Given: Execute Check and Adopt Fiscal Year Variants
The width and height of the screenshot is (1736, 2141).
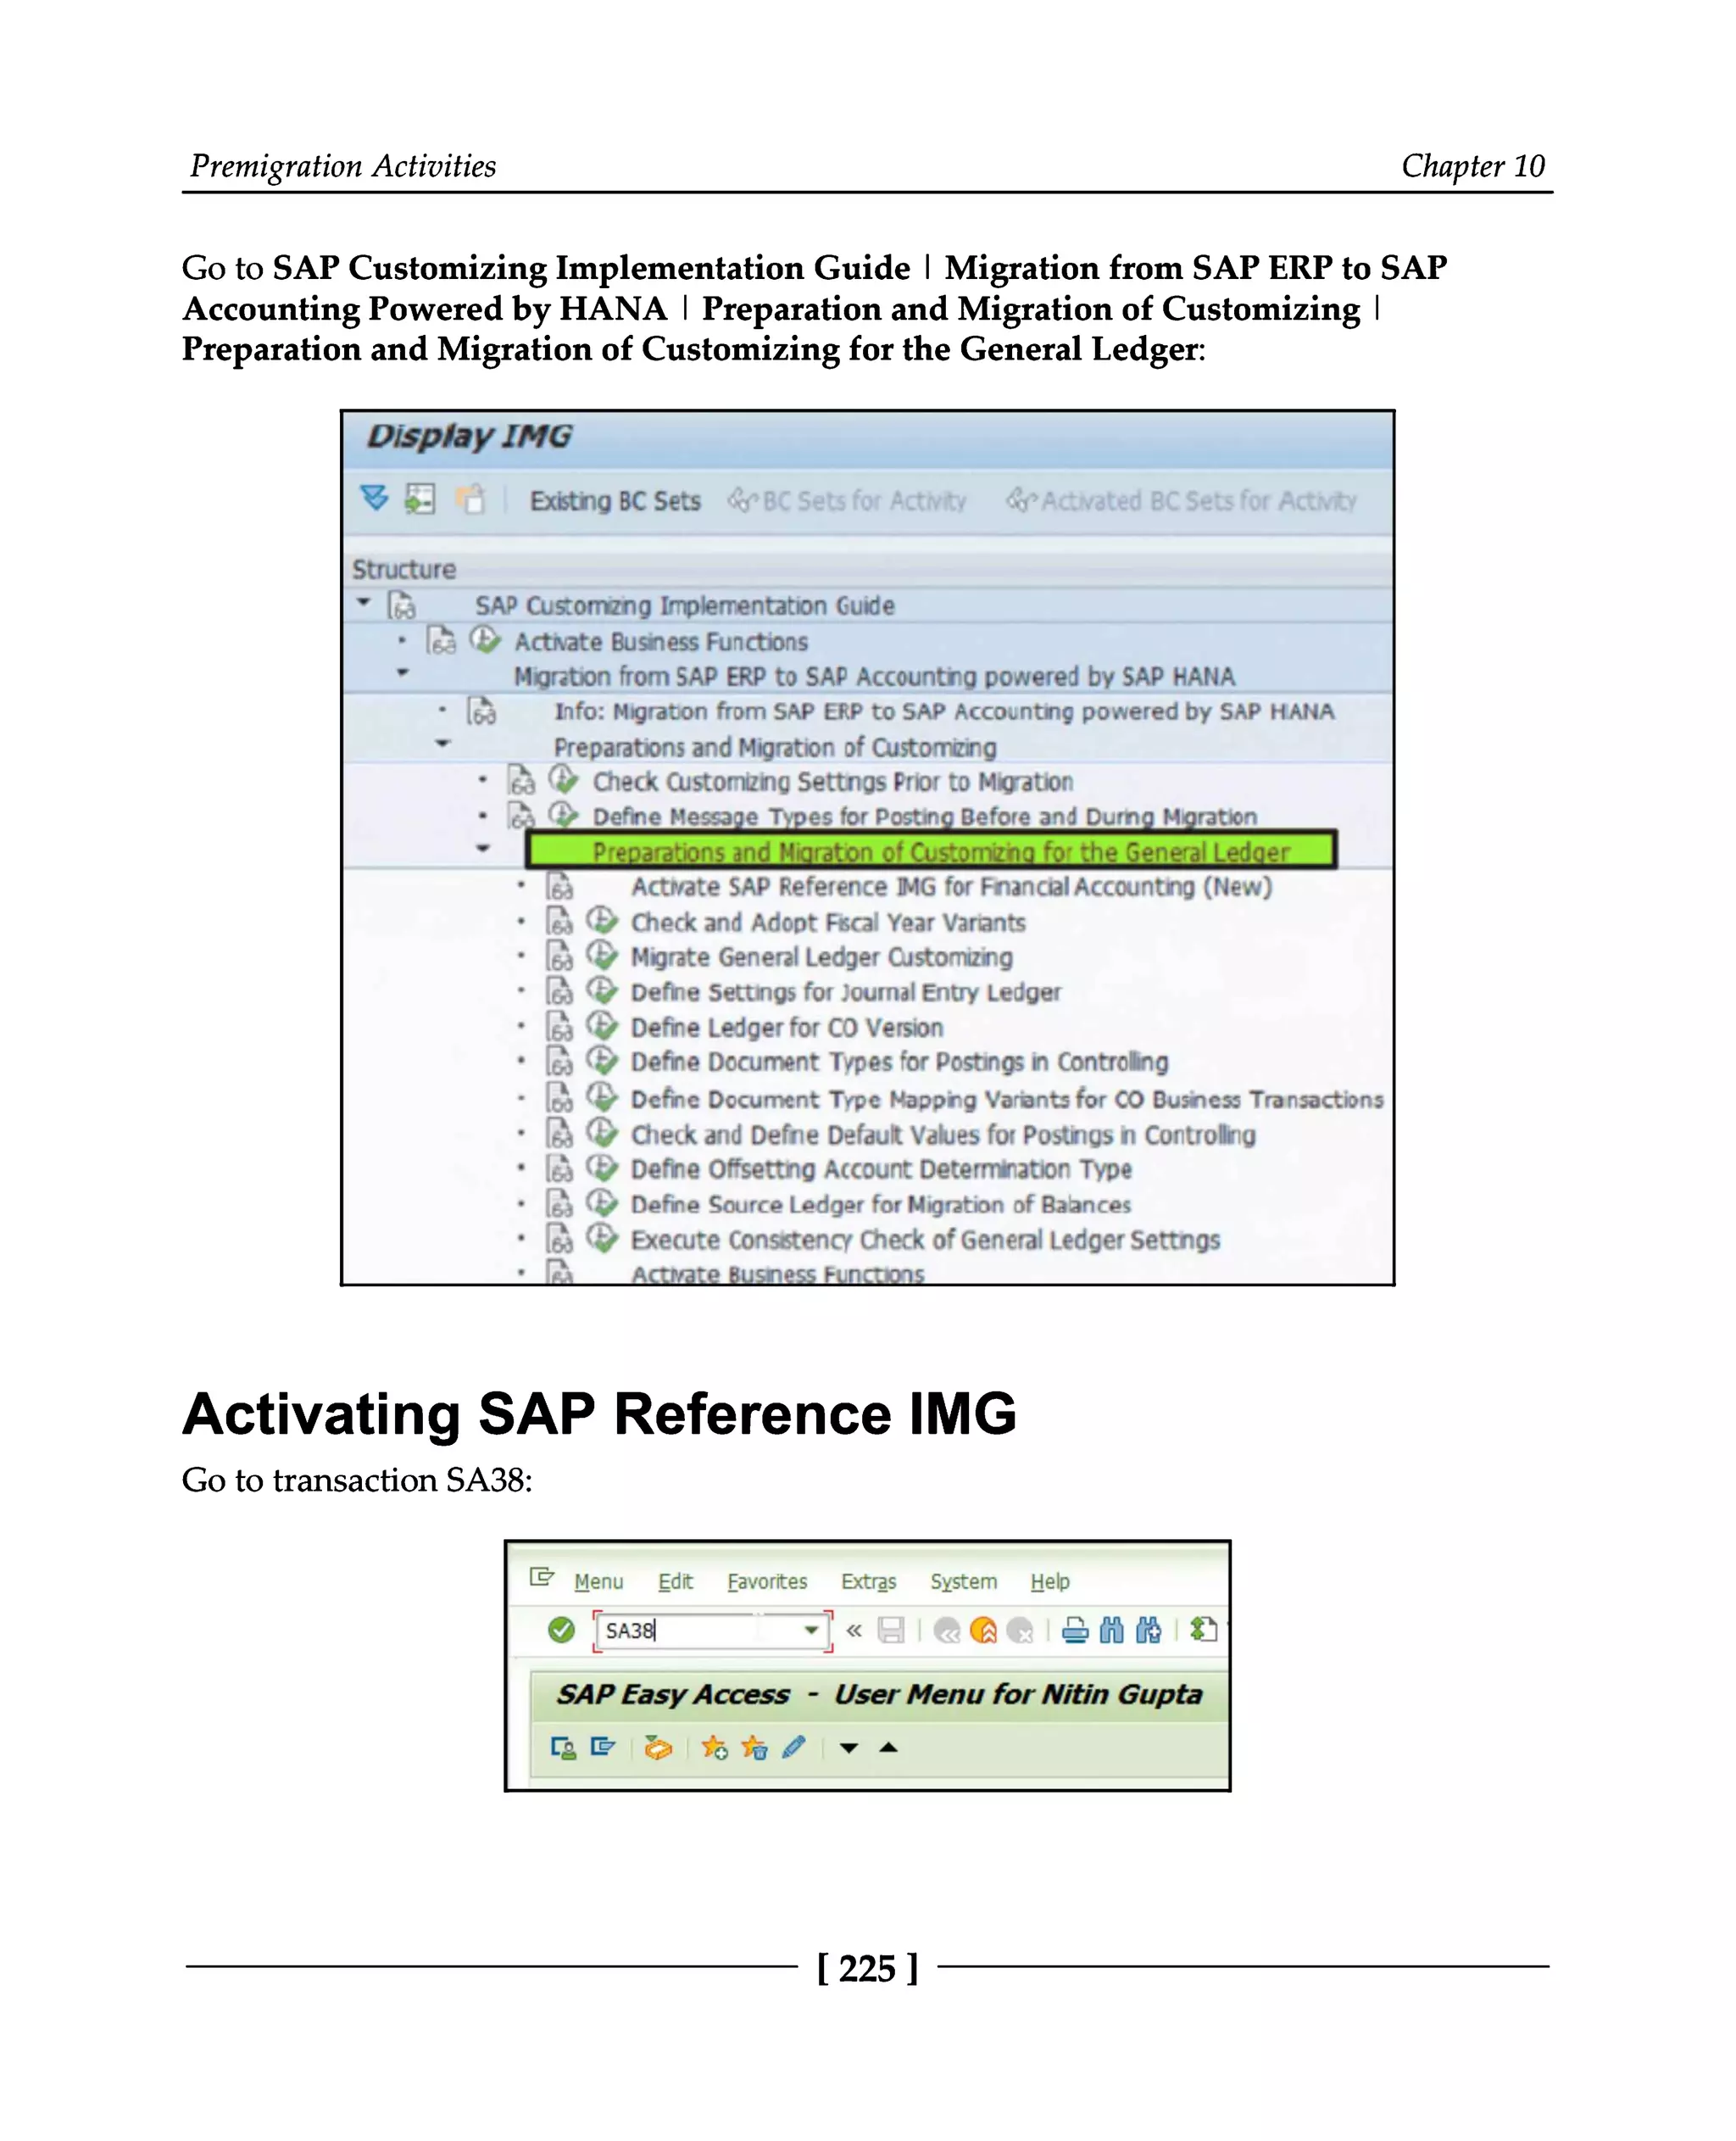Looking at the screenshot, I should point(602,921).
